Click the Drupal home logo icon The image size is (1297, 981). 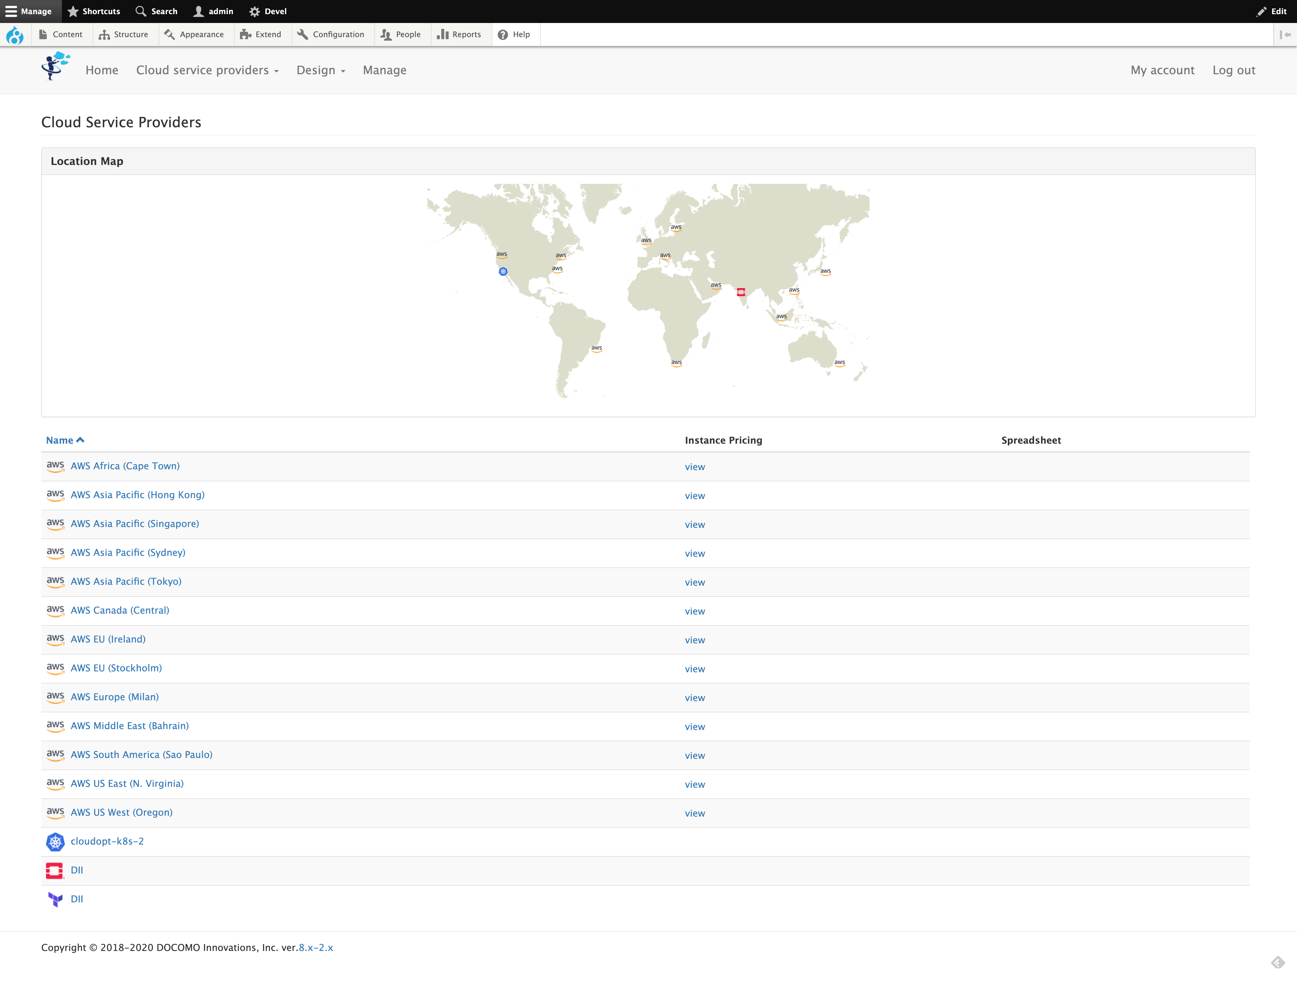[x=15, y=35]
